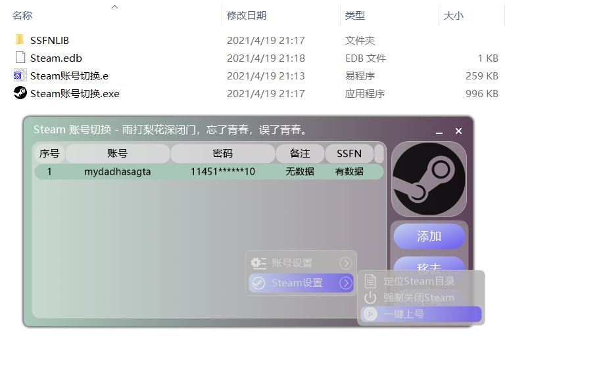
Task: Click the 密码 column header
Action: pos(222,154)
